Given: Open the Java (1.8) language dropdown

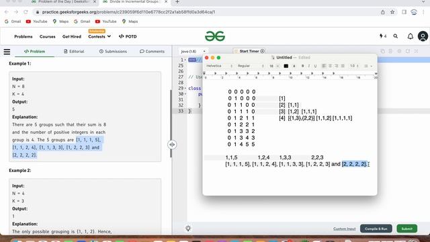Looking at the screenshot, I should pyautogui.click(x=193, y=51).
